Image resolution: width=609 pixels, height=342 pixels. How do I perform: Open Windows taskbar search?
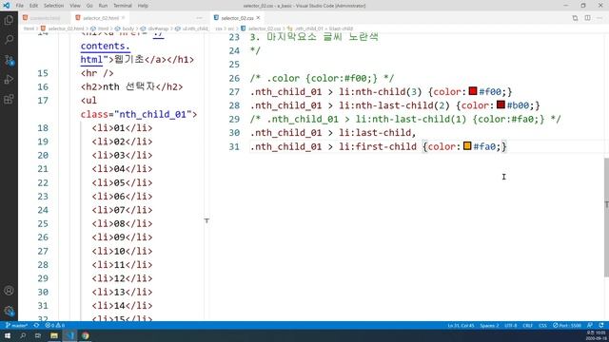23,335
